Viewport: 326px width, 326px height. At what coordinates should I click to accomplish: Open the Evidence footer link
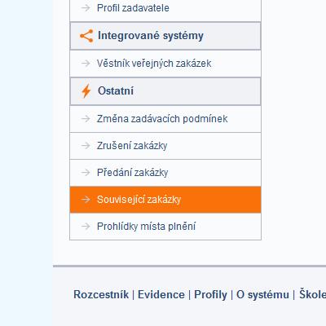(161, 295)
